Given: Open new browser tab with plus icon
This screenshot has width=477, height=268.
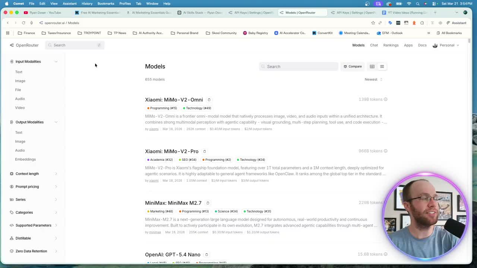Looking at the screenshot, I should pyautogui.click(x=435, y=12).
